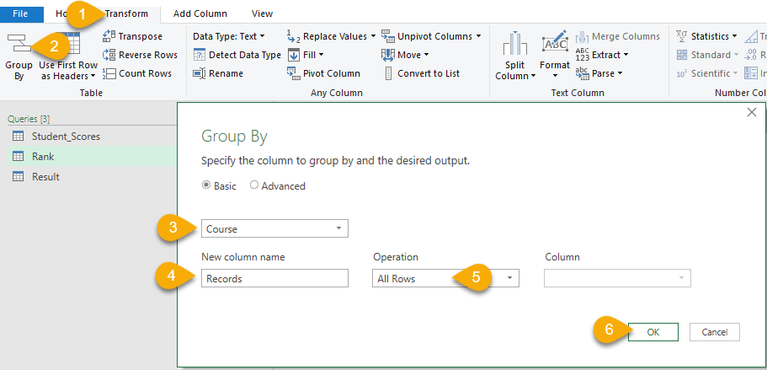Select the Advanced radio option
This screenshot has height=370, width=767.
pyautogui.click(x=254, y=186)
